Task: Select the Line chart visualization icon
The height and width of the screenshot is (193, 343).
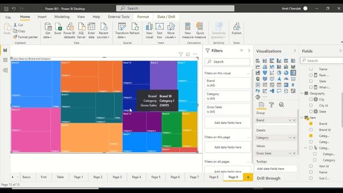Action: coord(258,66)
